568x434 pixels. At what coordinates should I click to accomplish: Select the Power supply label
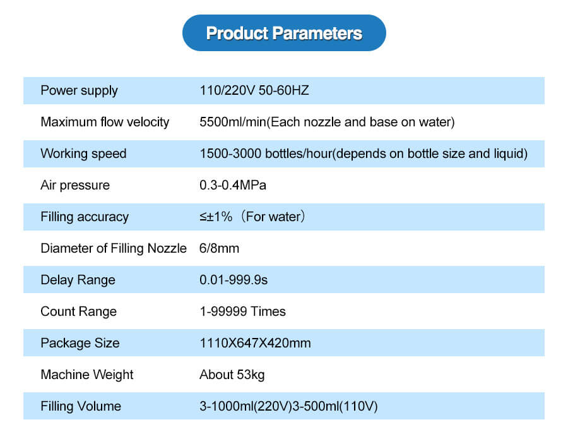pyautogui.click(x=79, y=90)
